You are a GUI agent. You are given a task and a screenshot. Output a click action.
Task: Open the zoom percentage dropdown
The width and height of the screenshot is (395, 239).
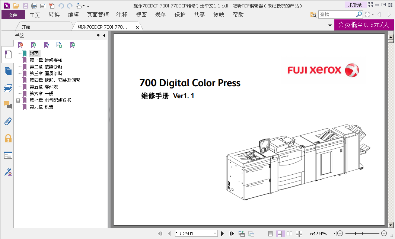334,233
